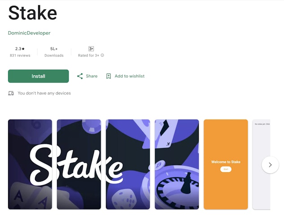Viewport: 284px width, 217px height.
Task: Open second screenshot showing poker chip
Action: pyautogui.click(x=79, y=164)
